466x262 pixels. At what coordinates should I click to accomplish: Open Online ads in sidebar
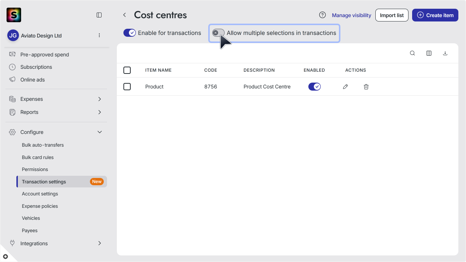(x=32, y=80)
